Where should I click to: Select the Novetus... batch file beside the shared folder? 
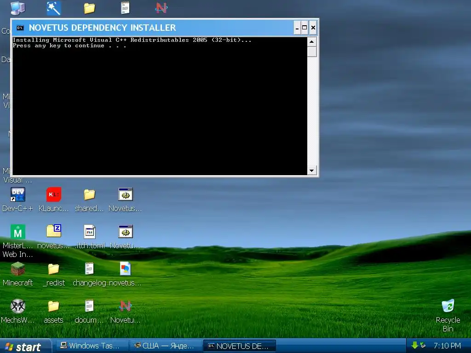(x=125, y=199)
